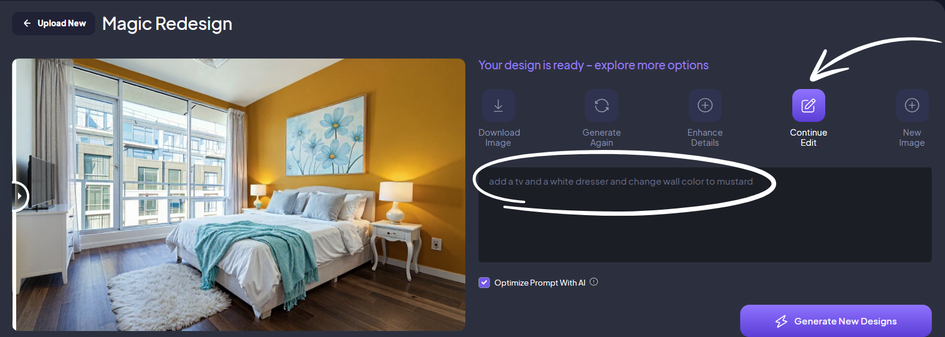
Task: Open the Continue Edit pencil icon
Action: [x=808, y=105]
